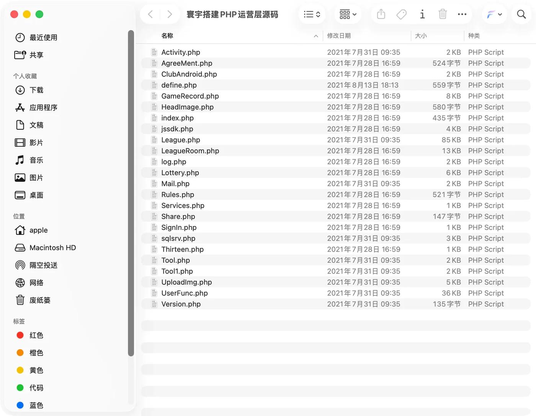Click the Search magnifier icon

[x=521, y=15]
